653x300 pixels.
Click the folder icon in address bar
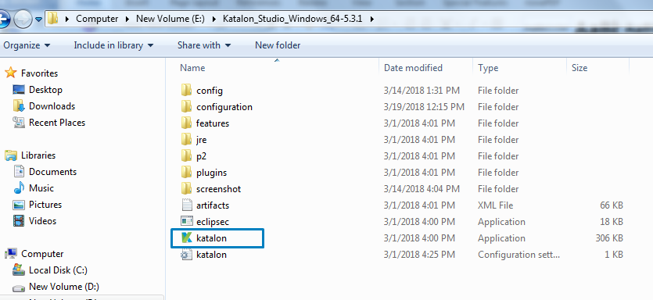click(52, 19)
